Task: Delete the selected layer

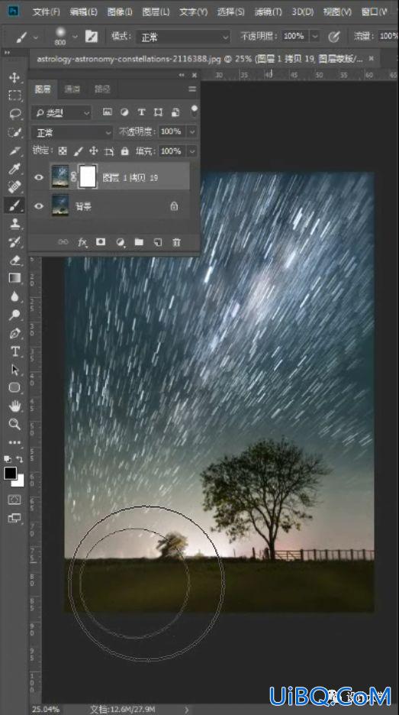Action: pyautogui.click(x=176, y=242)
